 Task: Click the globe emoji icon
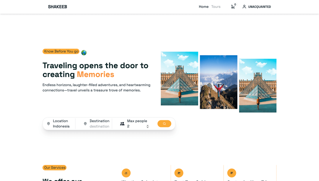tap(84, 53)
